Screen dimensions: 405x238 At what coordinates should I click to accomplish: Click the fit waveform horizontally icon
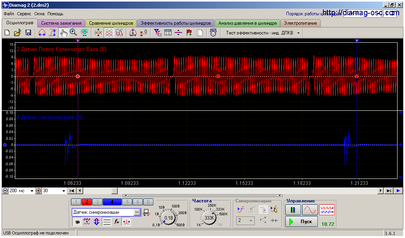point(84,33)
